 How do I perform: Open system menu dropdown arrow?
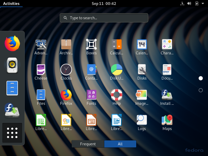pos(203,3)
